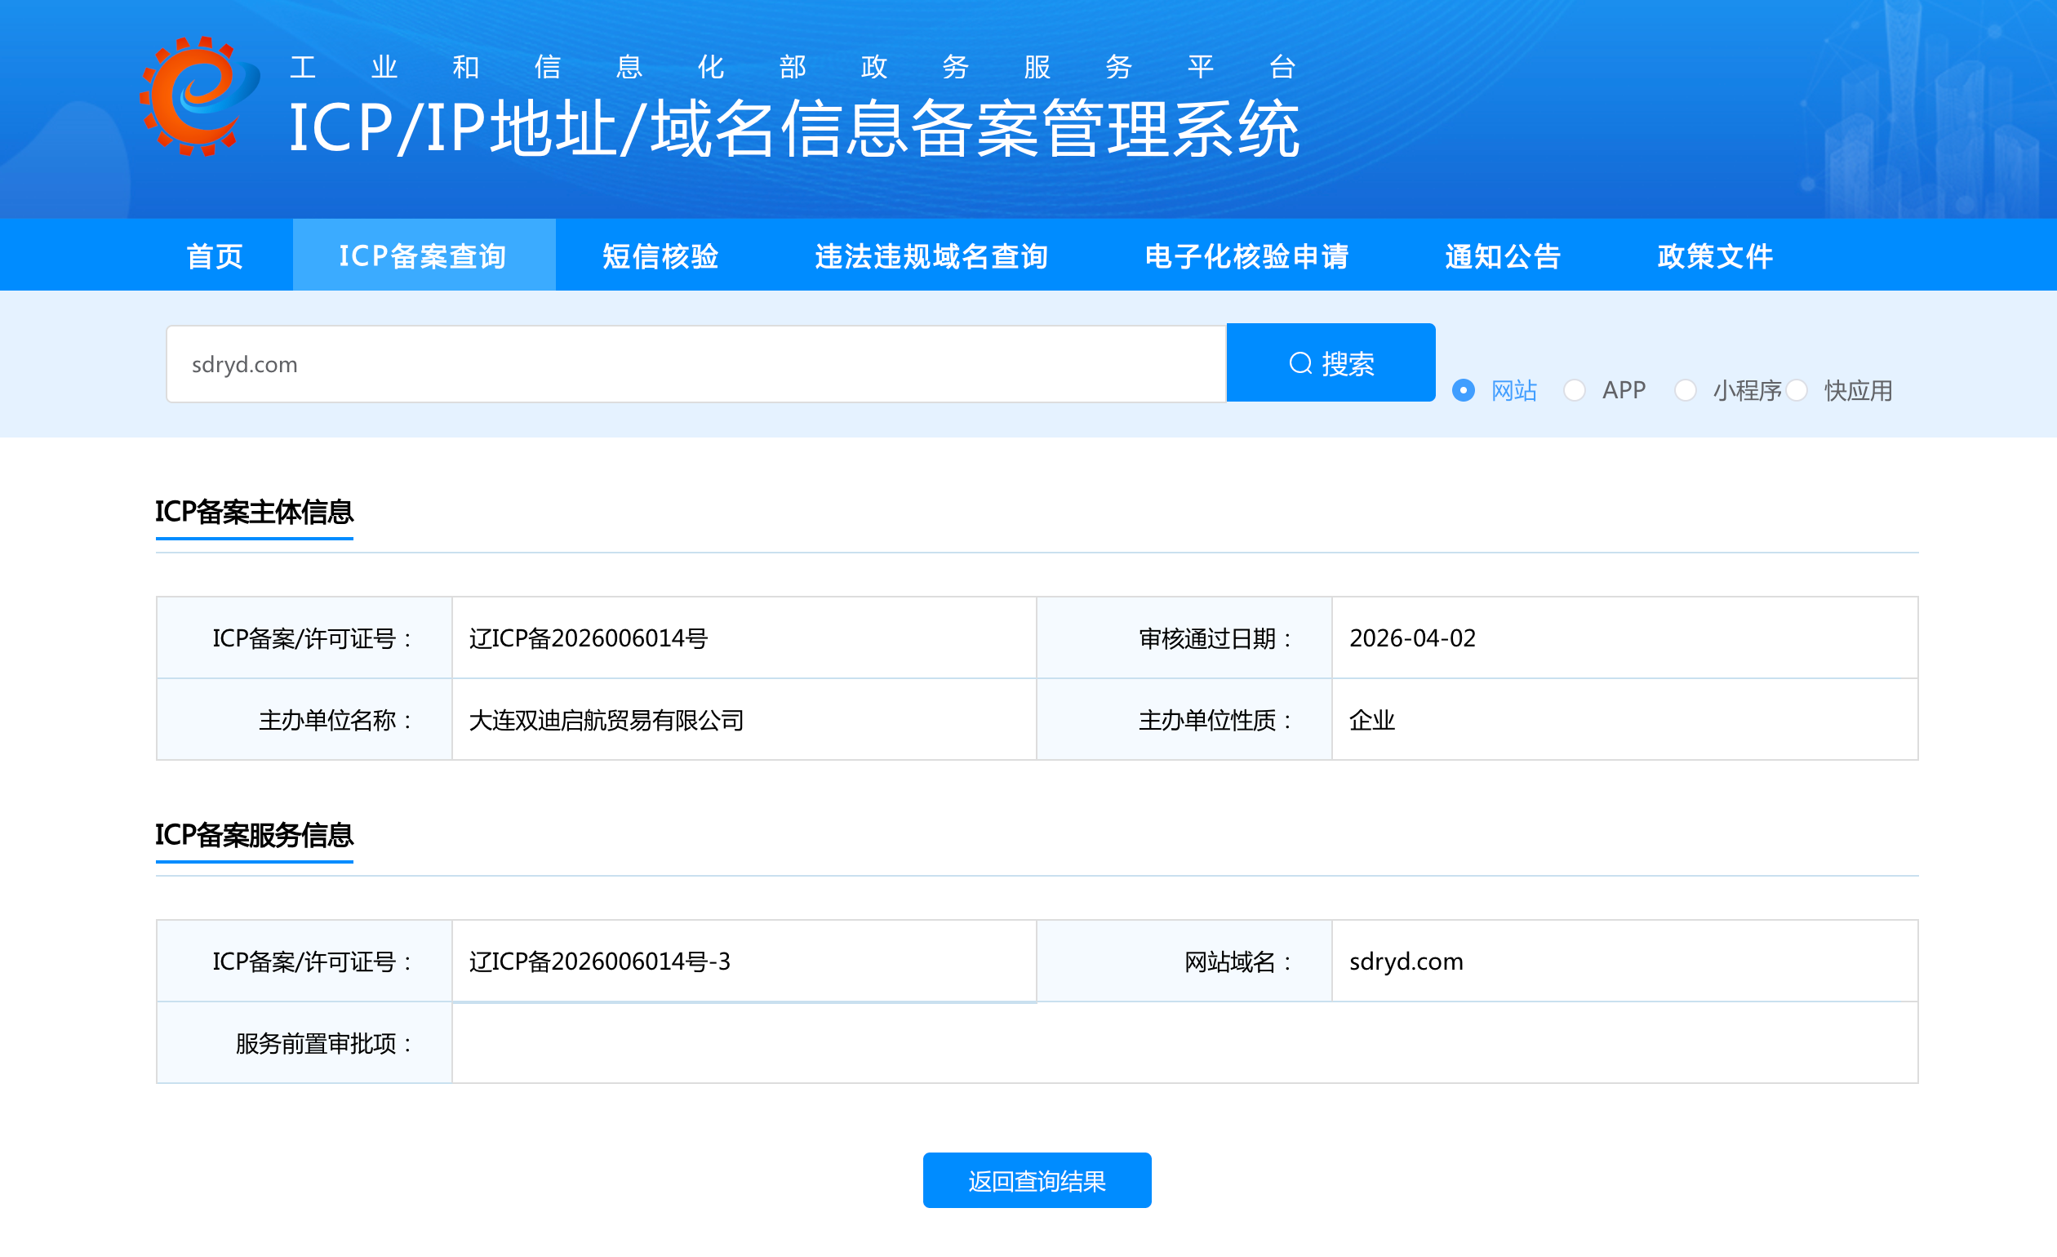
Task: Click ICP备案服务信息 section heading
Action: (254, 835)
